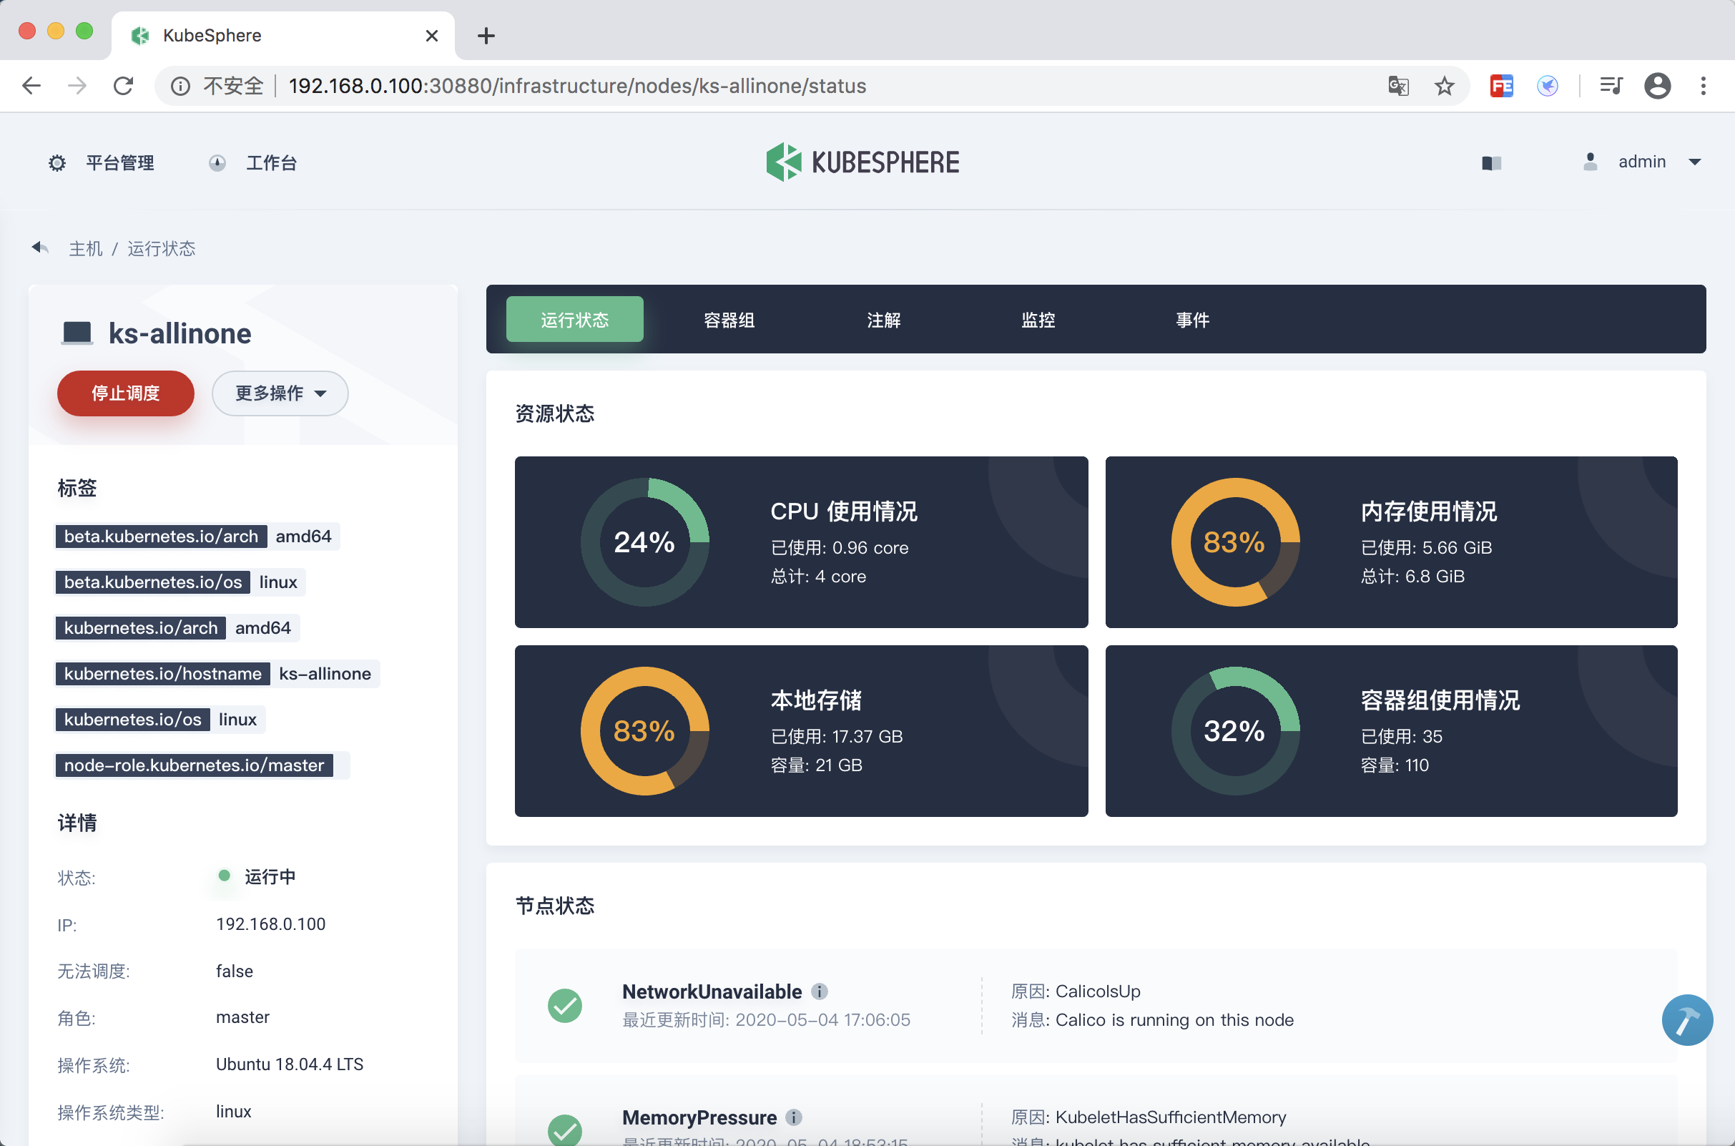Open Chrome's three-dot menu
This screenshot has width=1735, height=1146.
pyautogui.click(x=1703, y=87)
